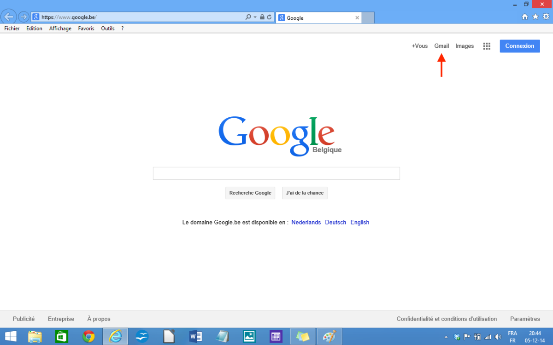Click the Action Center flag tray icon

466,337
